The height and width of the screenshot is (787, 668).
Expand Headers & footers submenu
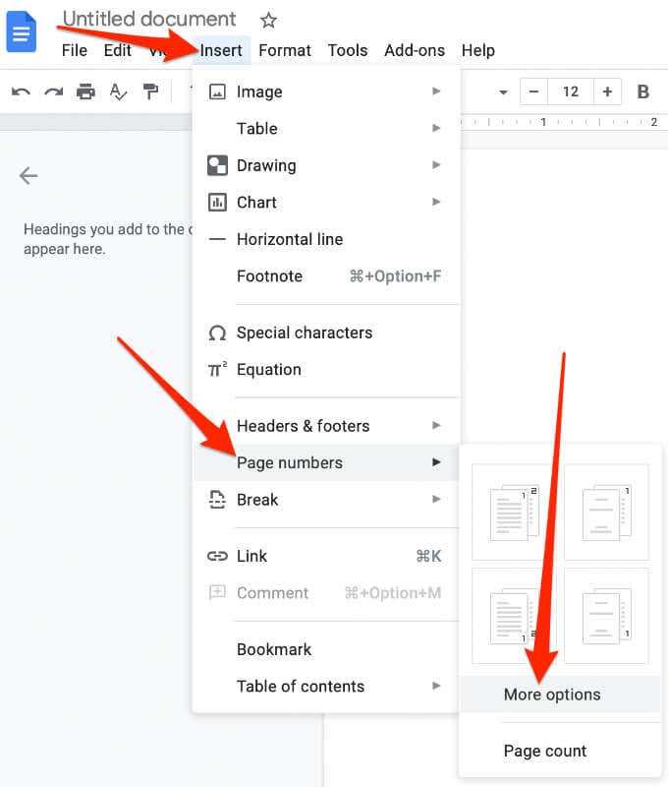pyautogui.click(x=326, y=426)
